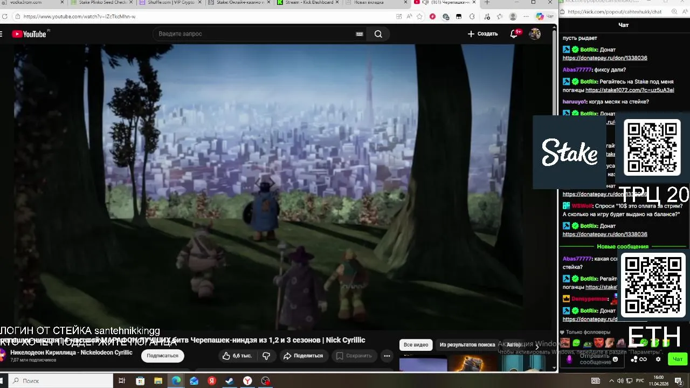
Task: Click the Сохранить button
Action: (x=354, y=356)
